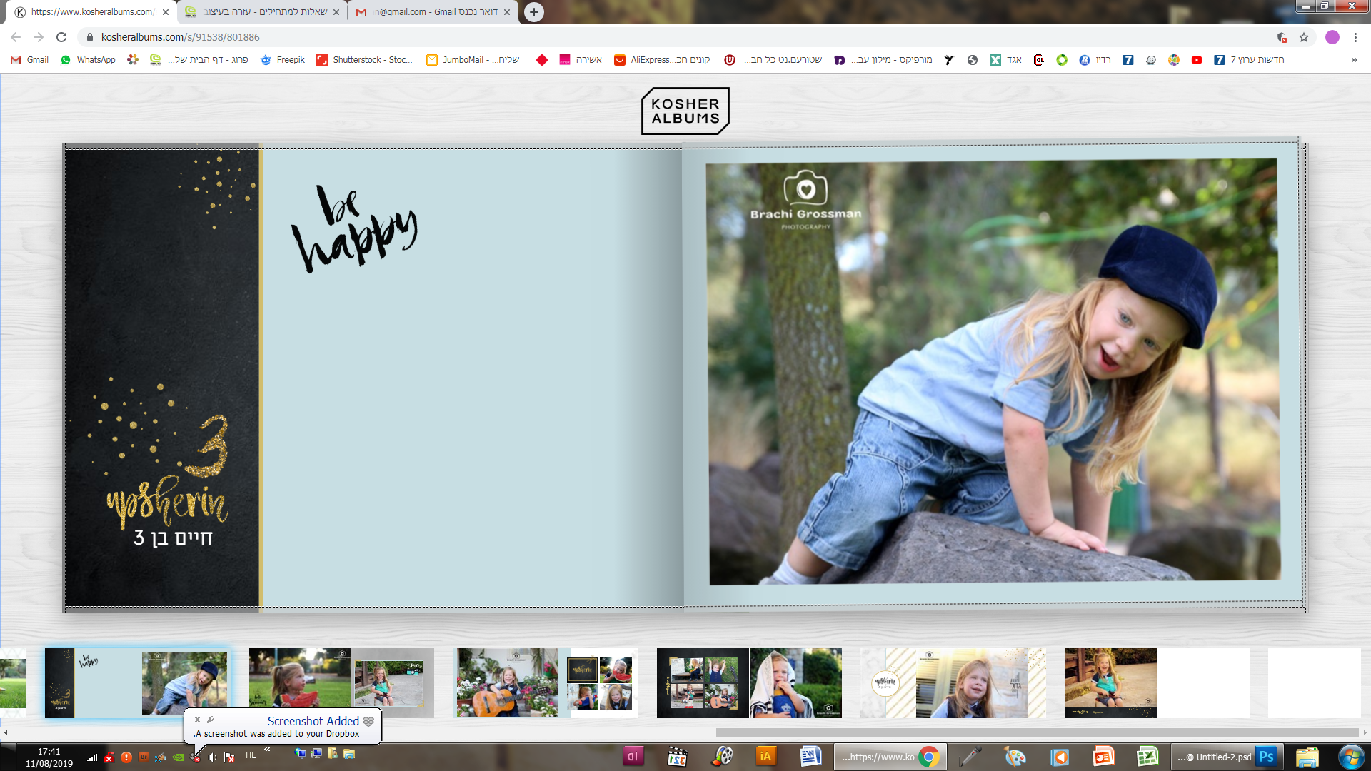Screen dimensions: 1371x771
Task: Click the thumbnail strip horizontal scrollbar
Action: tap(1035, 732)
